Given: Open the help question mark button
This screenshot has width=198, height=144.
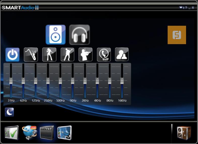Looking at the screenshot, I should [186, 8].
